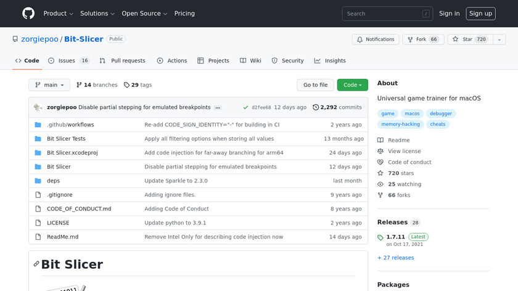Click the green commit status checkmark
The width and height of the screenshot is (518, 291).
[x=245, y=107]
